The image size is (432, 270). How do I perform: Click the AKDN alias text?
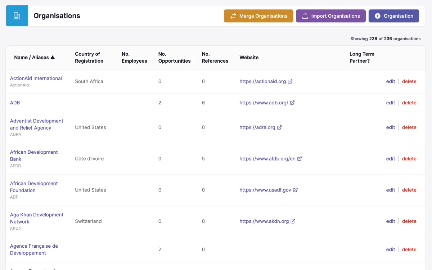coord(16,229)
